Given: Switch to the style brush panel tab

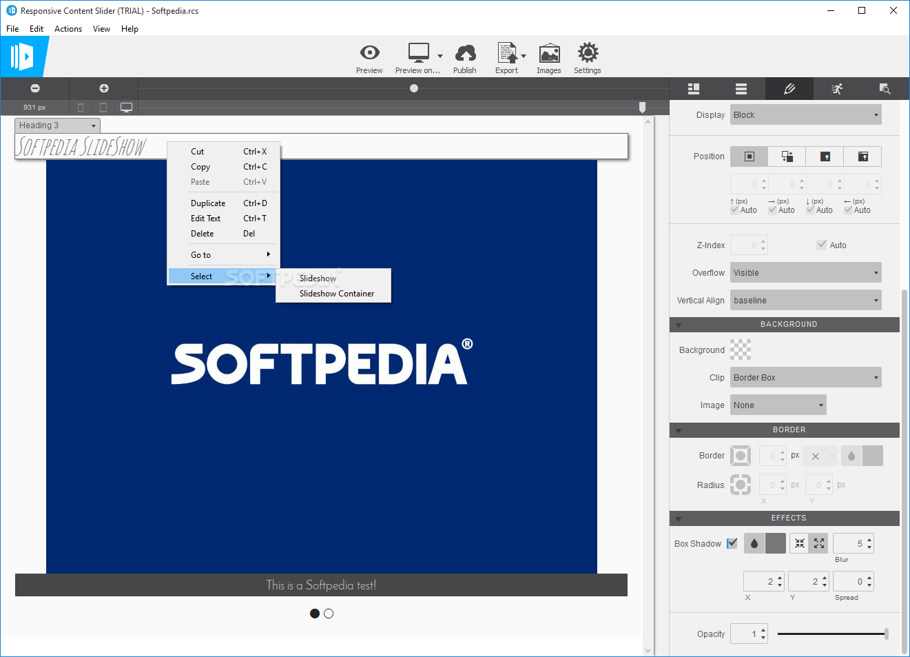Looking at the screenshot, I should click(789, 89).
